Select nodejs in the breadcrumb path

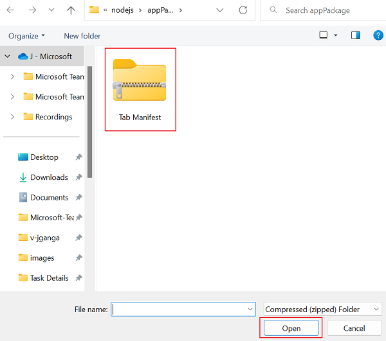point(122,10)
